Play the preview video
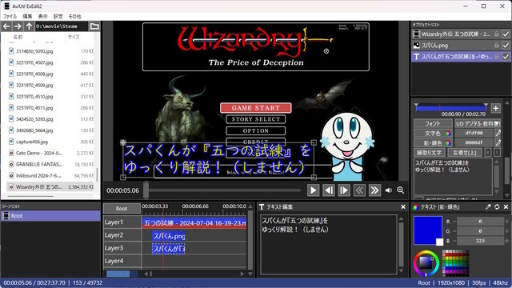 (313, 190)
